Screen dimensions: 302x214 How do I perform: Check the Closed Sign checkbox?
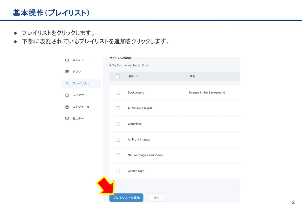tap(118, 171)
